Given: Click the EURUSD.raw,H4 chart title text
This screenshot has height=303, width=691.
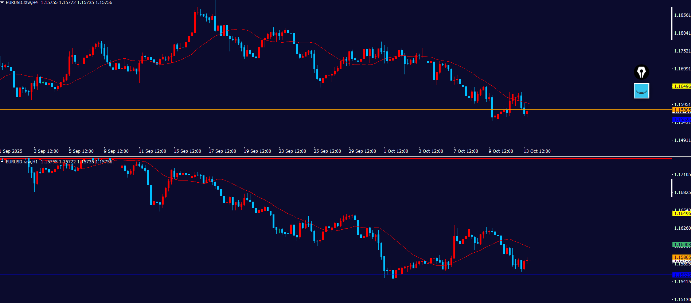Looking at the screenshot, I should pos(22,3).
